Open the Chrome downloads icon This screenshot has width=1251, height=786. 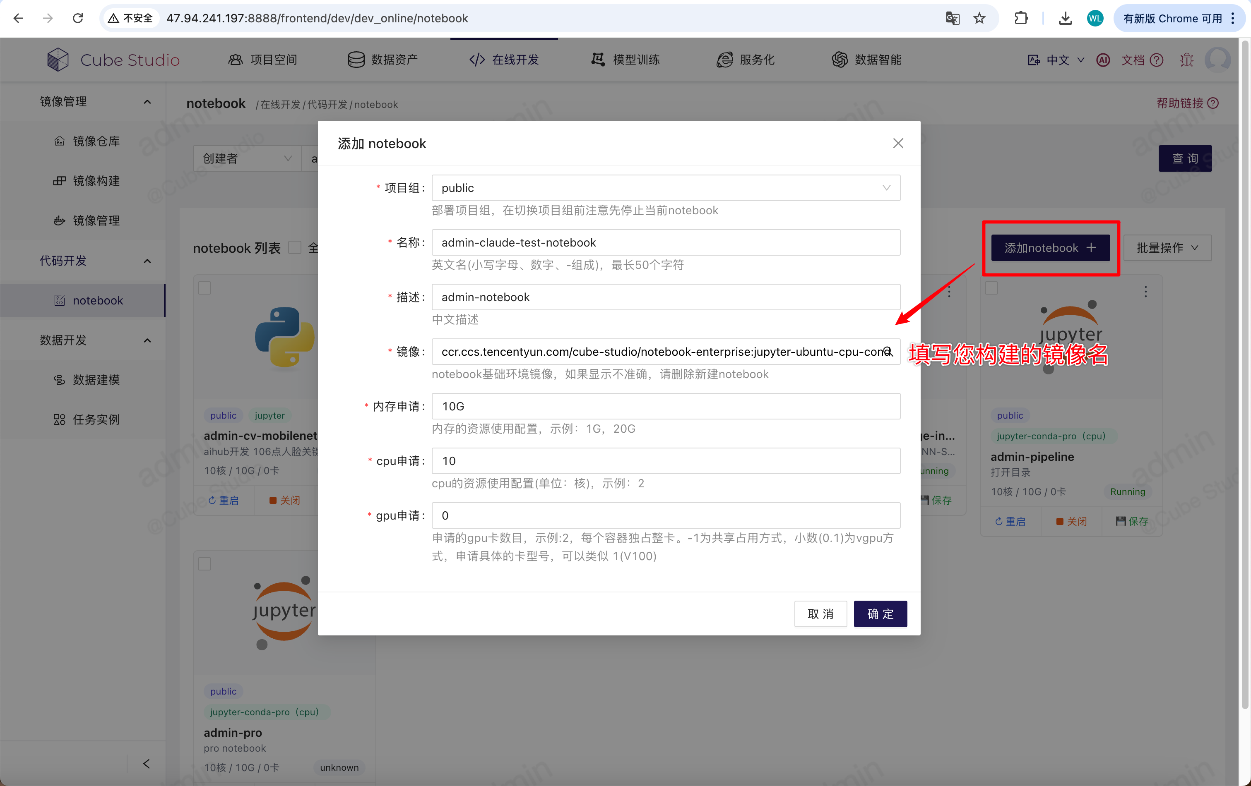click(x=1065, y=19)
